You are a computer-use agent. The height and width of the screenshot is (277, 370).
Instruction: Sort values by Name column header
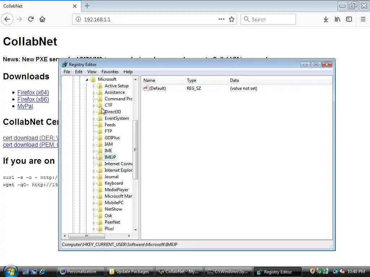tap(163, 80)
